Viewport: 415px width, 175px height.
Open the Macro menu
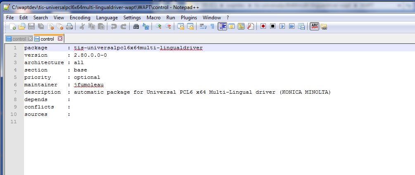pos(154,18)
